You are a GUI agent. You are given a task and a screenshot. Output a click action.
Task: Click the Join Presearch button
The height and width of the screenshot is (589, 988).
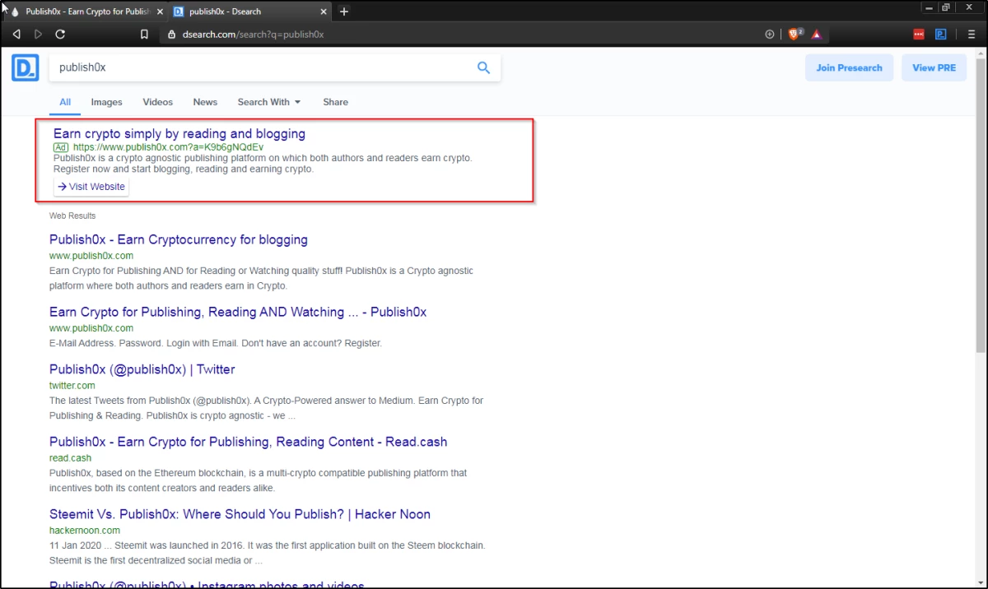849,67
